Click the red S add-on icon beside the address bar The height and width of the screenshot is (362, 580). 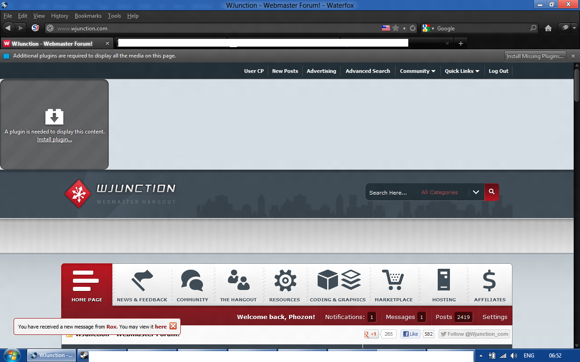coord(35,28)
